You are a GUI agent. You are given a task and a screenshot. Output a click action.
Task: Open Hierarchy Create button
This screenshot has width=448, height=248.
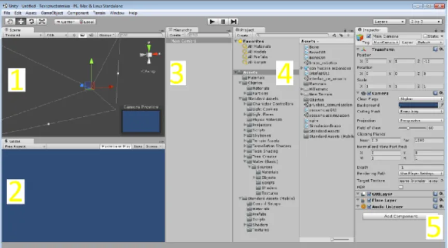point(176,35)
